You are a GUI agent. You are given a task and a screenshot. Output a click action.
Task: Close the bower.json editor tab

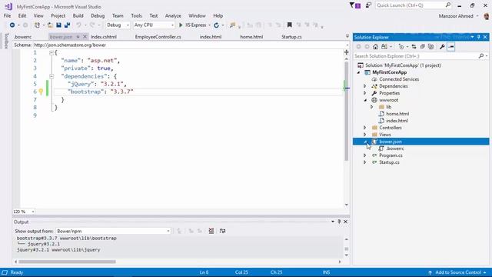(85, 37)
